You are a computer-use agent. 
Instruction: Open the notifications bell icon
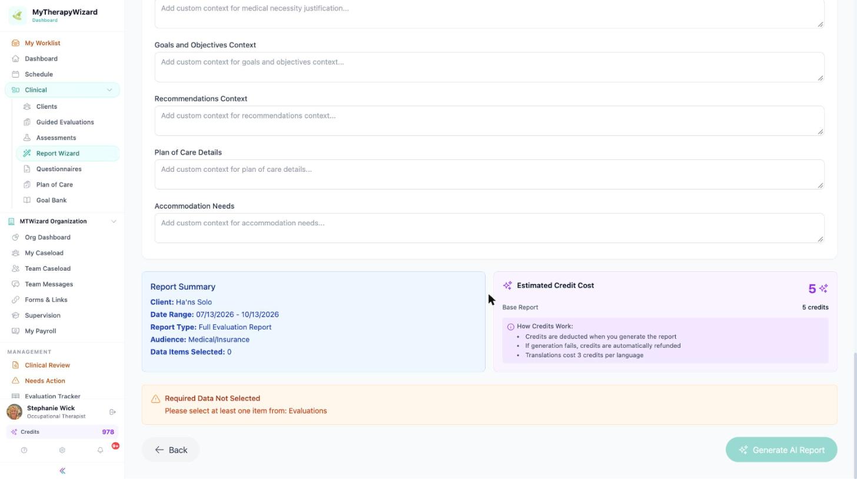[x=100, y=451]
